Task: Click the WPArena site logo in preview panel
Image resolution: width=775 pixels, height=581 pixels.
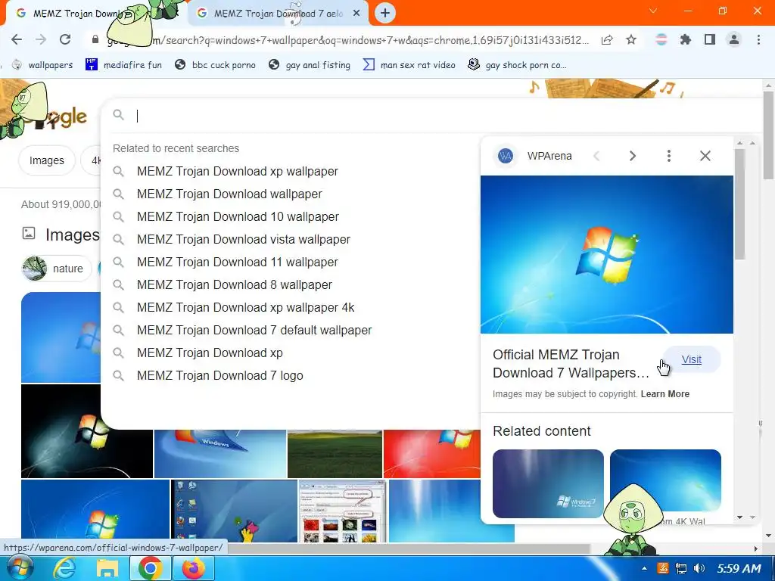Action: pos(505,156)
